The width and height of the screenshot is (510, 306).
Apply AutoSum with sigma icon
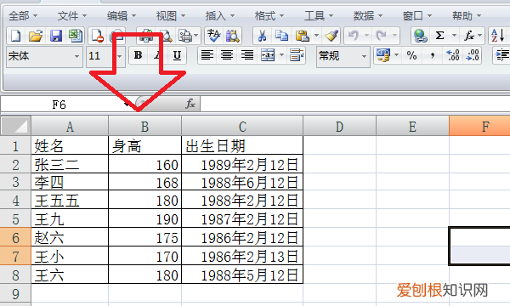(x=439, y=35)
